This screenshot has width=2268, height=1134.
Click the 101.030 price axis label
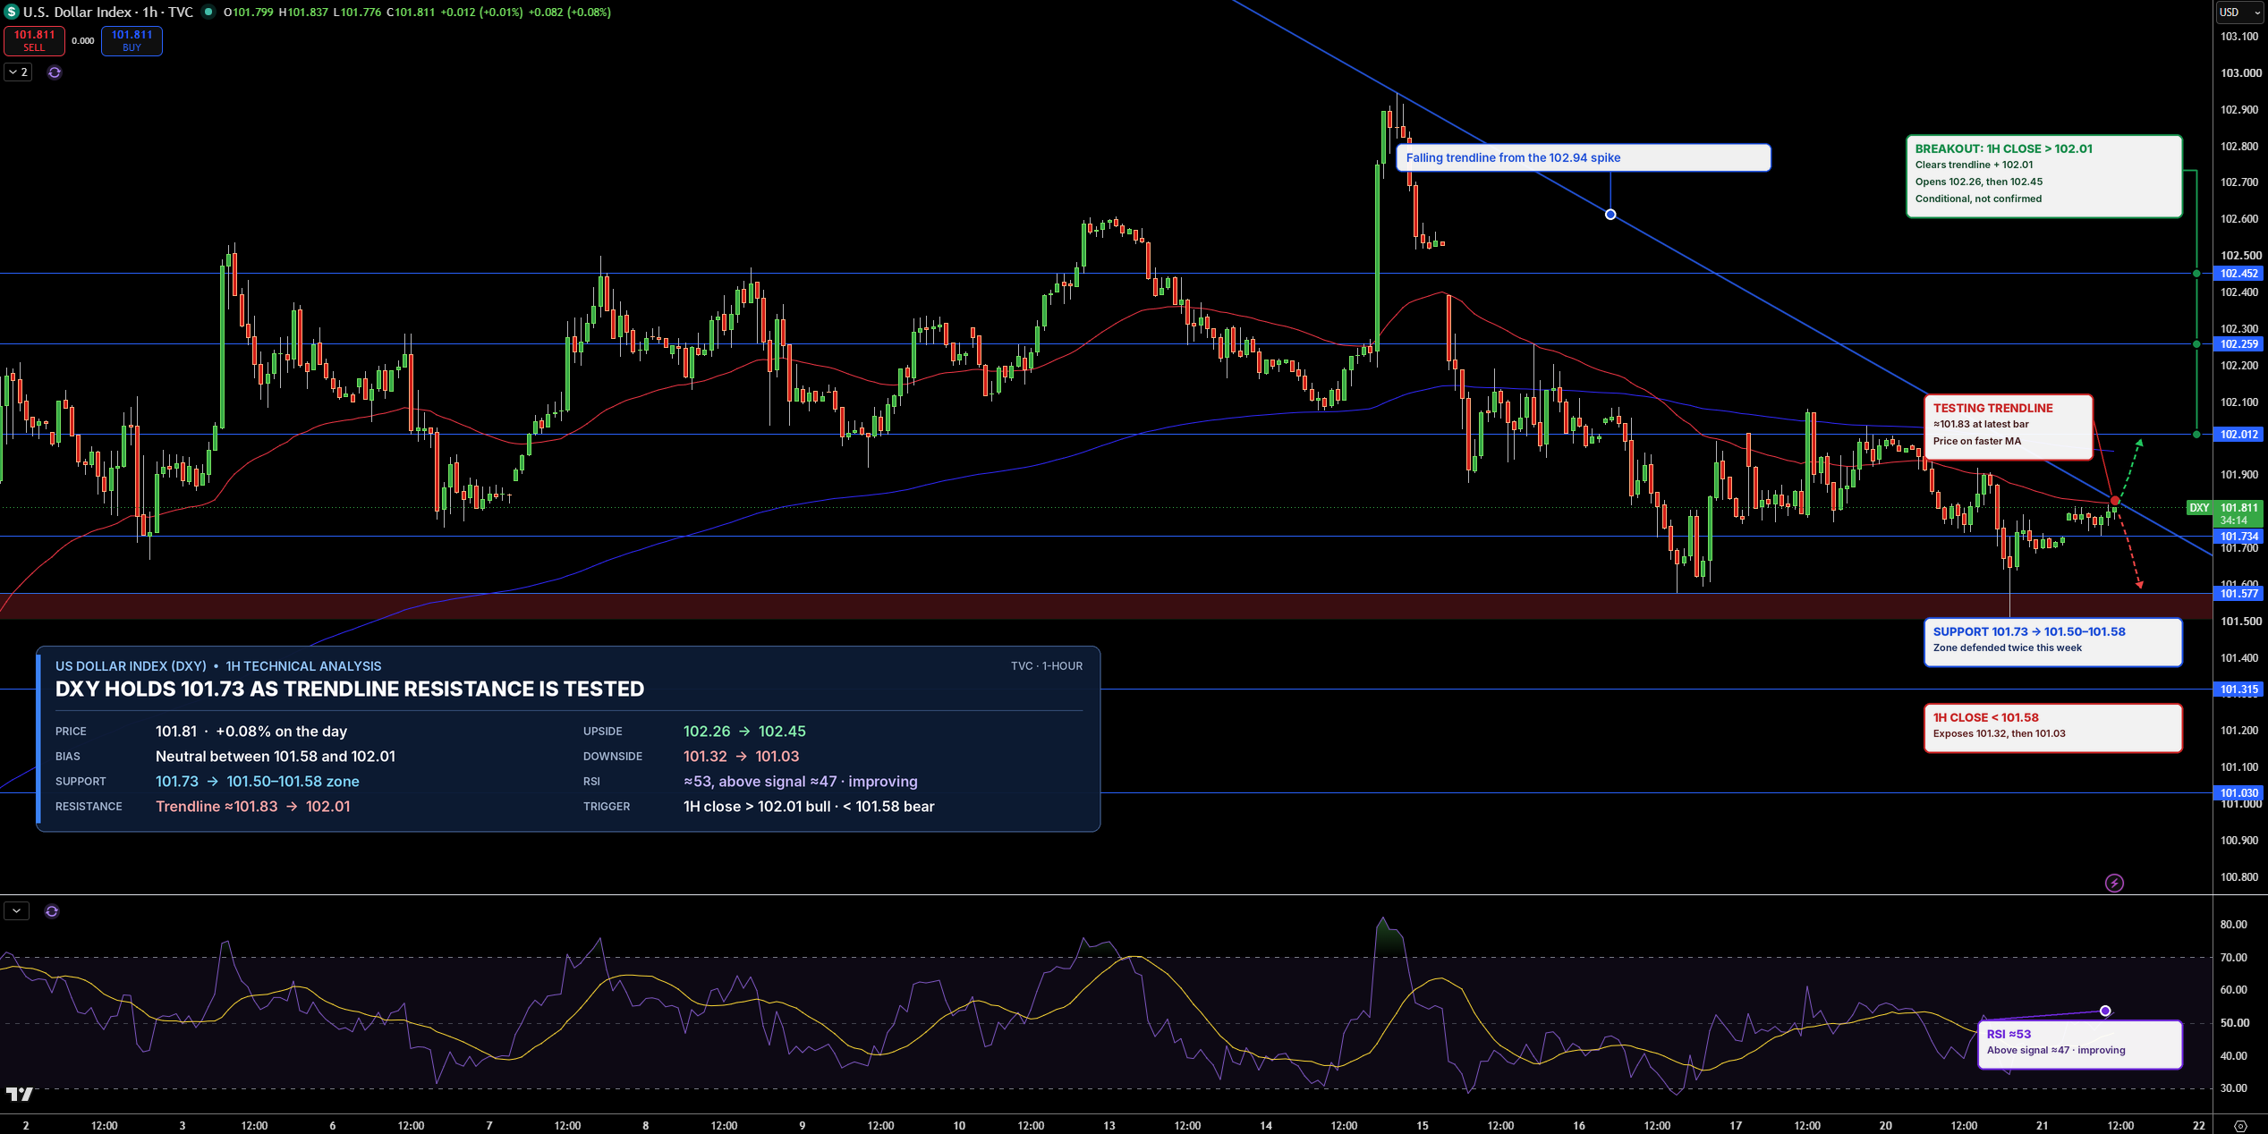tap(2238, 792)
